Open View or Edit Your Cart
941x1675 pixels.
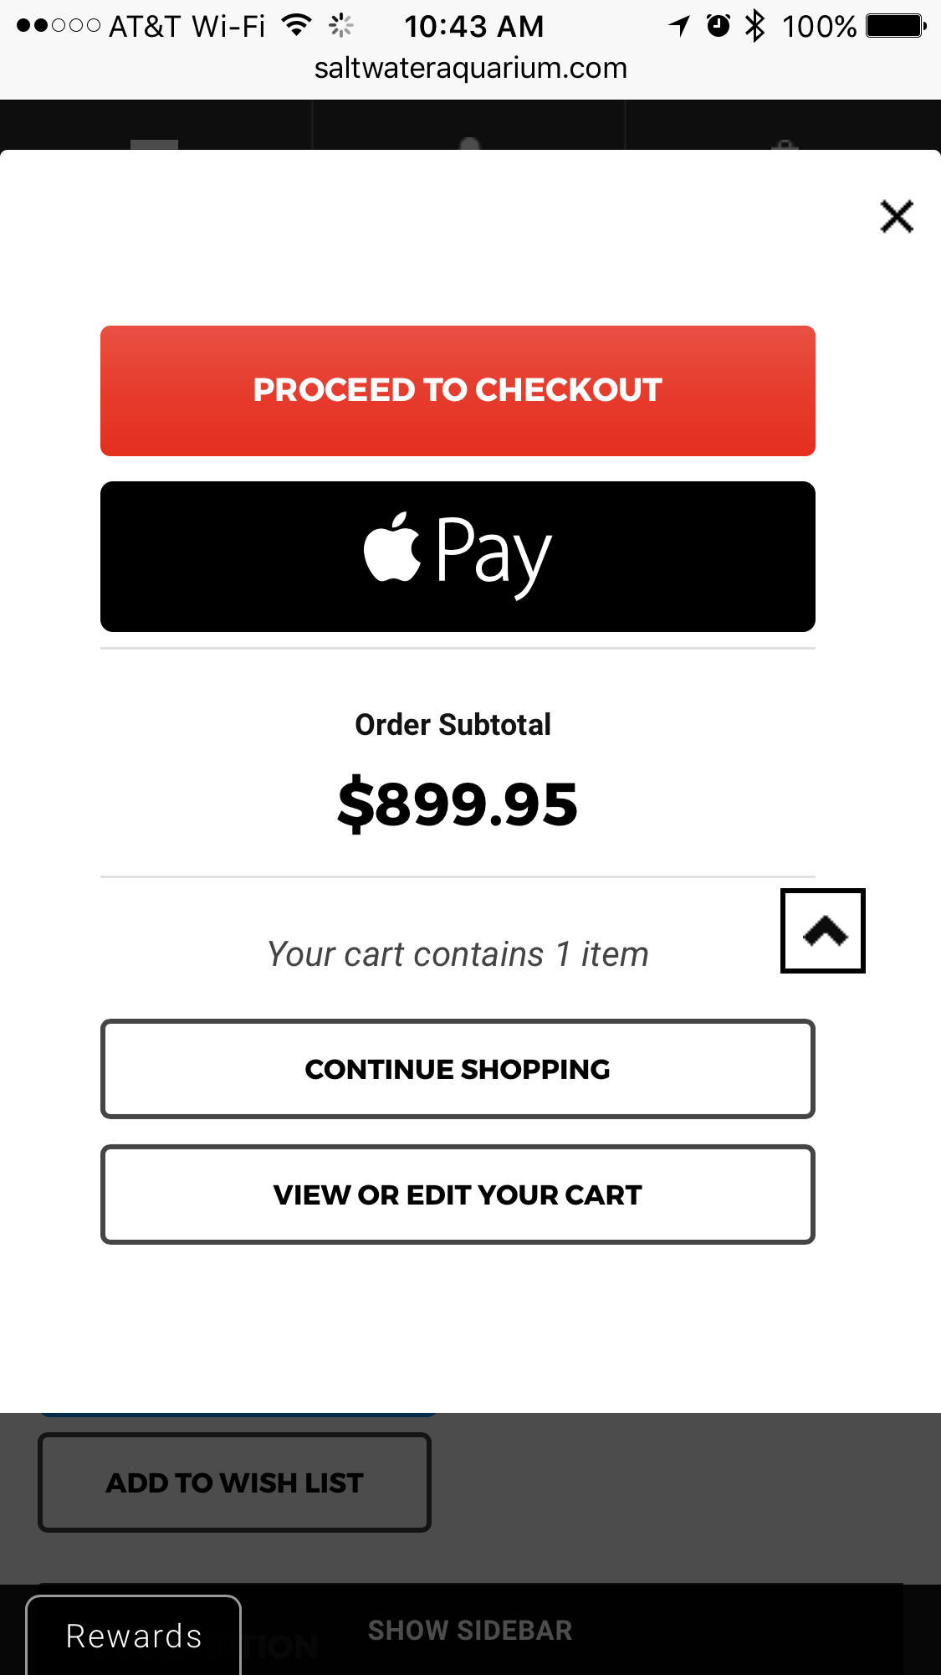pyautogui.click(x=458, y=1195)
